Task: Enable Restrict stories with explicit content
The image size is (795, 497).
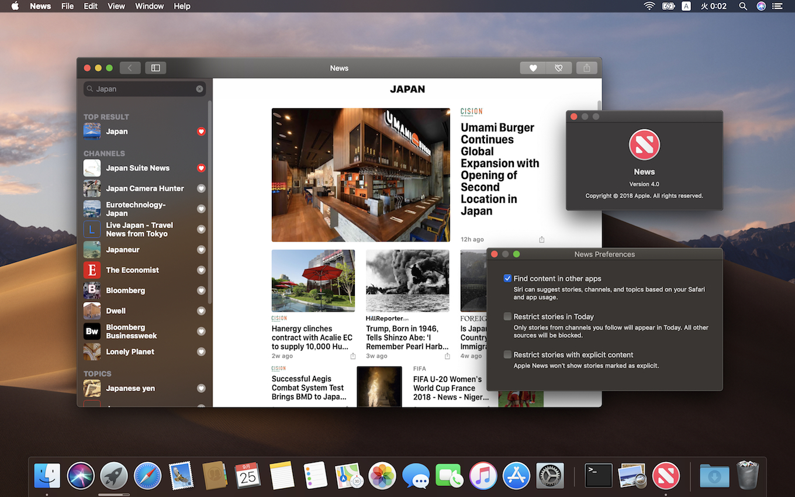Action: tap(508, 354)
